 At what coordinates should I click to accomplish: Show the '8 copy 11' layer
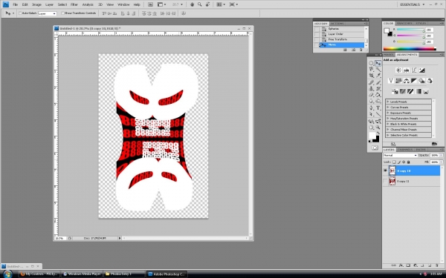pos(385,181)
